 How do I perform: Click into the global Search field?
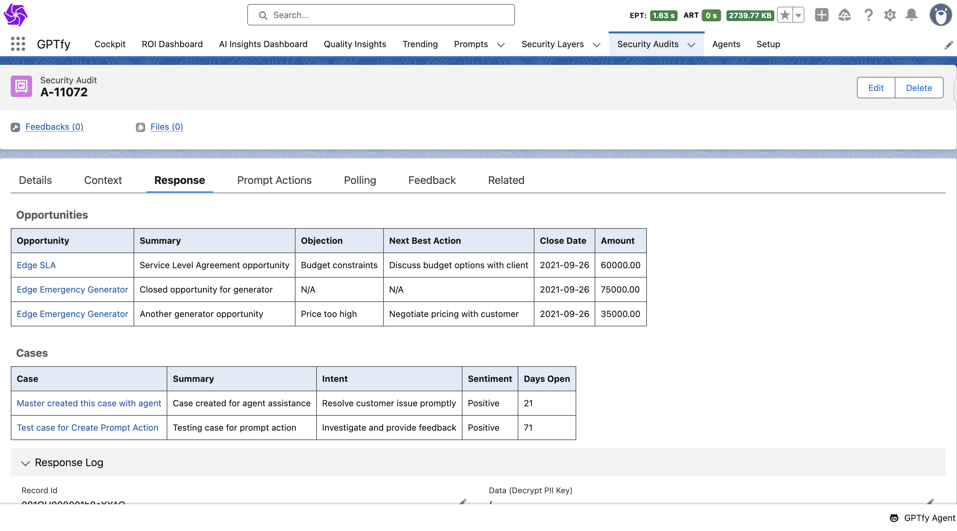tap(381, 15)
